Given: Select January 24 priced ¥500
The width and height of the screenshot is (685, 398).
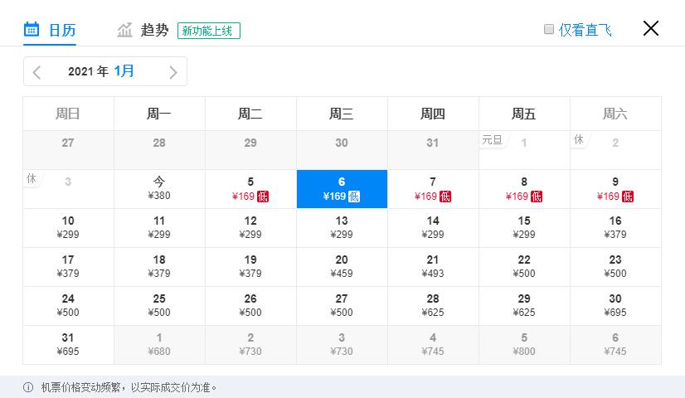Looking at the screenshot, I should coord(68,305).
